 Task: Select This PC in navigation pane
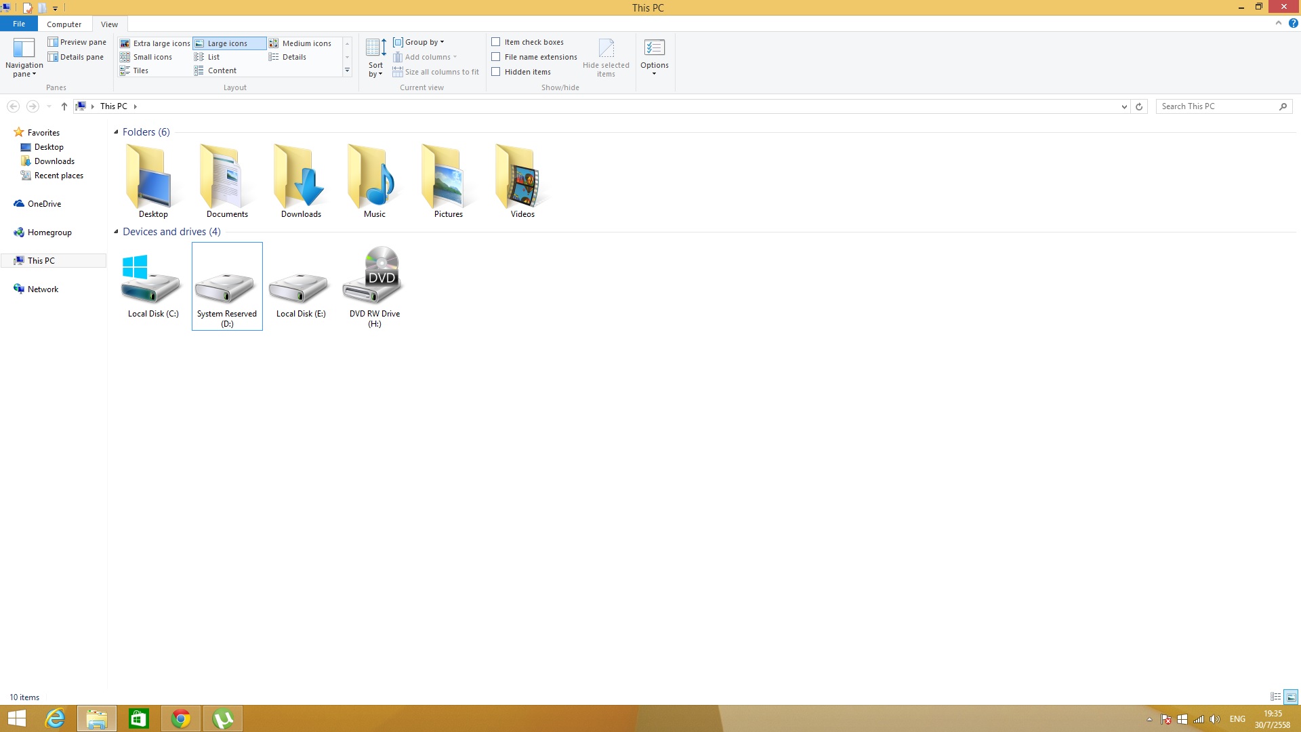(54, 261)
